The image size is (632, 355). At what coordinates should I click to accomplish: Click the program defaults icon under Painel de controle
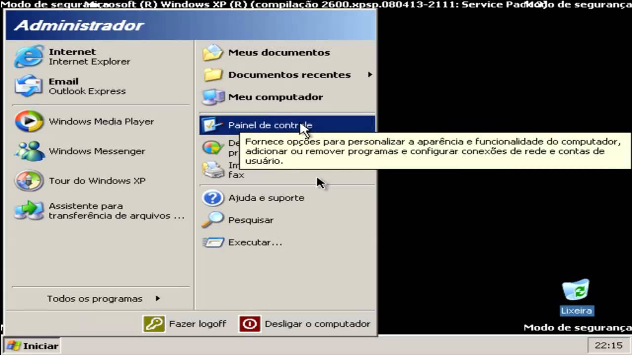213,147
